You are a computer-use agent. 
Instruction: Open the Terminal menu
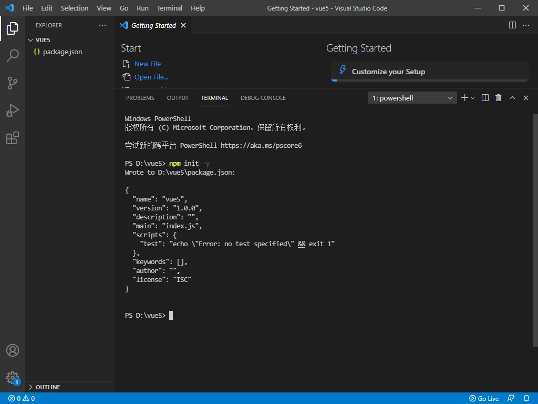point(170,8)
